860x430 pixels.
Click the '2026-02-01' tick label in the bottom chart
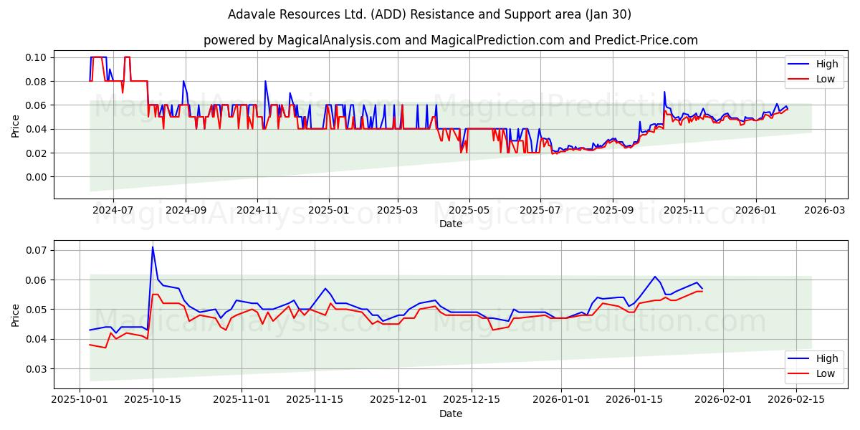[x=724, y=399]
